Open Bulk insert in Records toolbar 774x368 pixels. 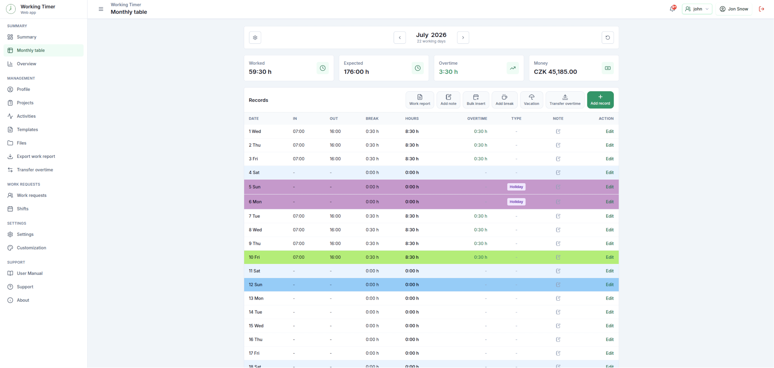(x=476, y=100)
